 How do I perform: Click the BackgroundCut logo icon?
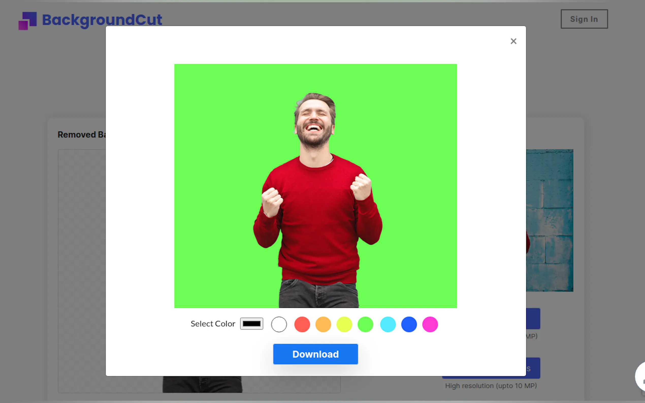coord(27,21)
